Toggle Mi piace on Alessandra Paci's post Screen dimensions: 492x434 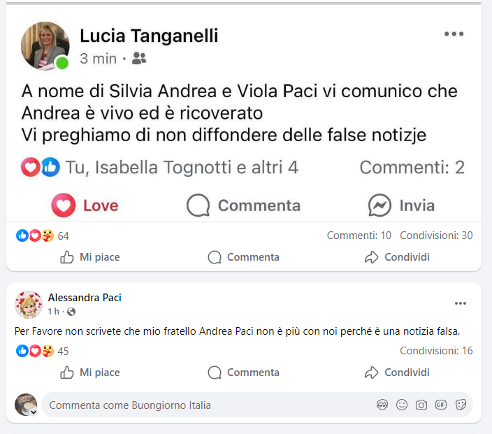(x=90, y=372)
